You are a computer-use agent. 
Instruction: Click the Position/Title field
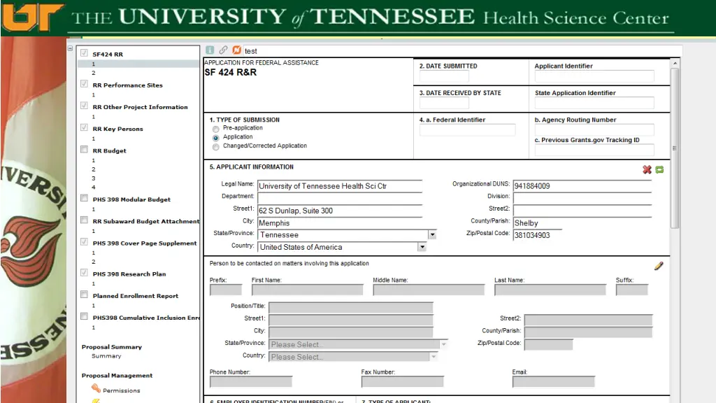pyautogui.click(x=351, y=308)
